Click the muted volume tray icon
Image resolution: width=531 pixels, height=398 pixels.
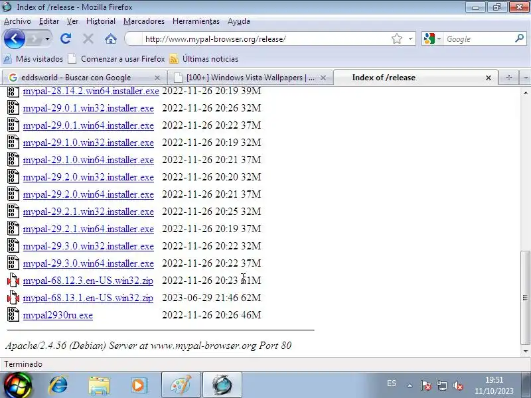[458, 385]
